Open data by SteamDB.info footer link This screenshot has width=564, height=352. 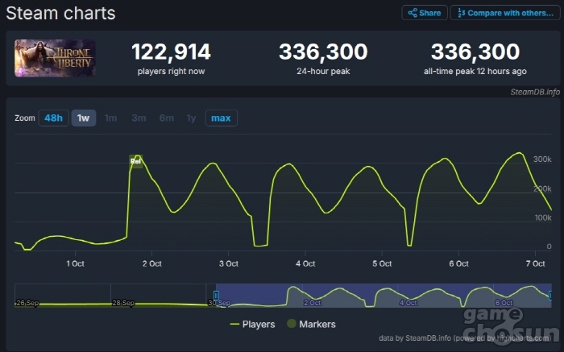pyautogui.click(x=464, y=338)
